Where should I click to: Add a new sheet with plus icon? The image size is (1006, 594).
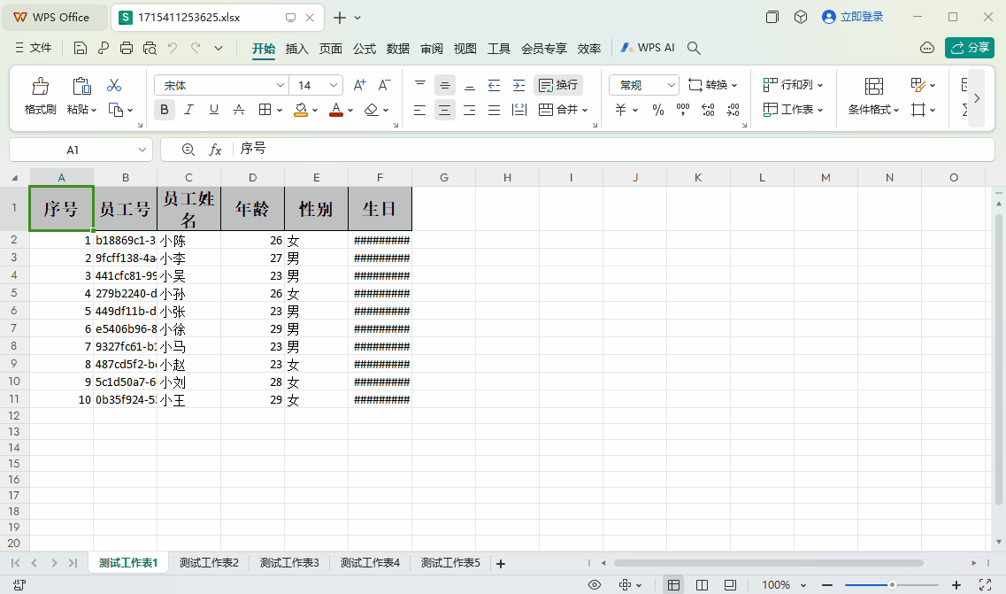click(x=501, y=563)
